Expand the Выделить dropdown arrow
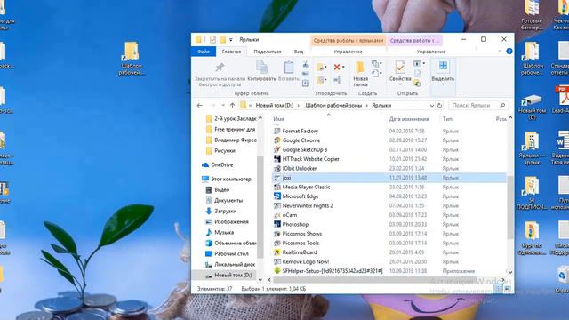This screenshot has width=569, height=320. click(x=443, y=84)
